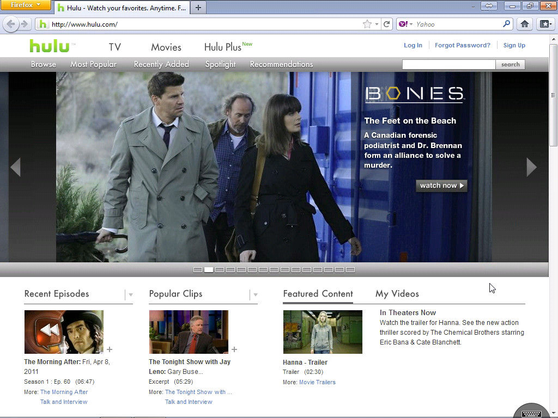Screen dimensions: 558x418
Task: Click The Feet on the Beach title
Action: [410, 121]
